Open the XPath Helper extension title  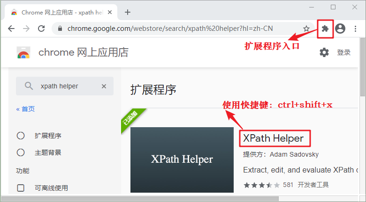pos(274,138)
